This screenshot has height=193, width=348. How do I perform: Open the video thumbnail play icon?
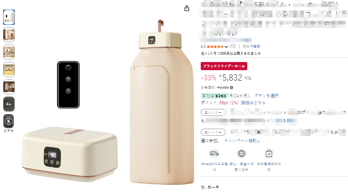click(9, 121)
